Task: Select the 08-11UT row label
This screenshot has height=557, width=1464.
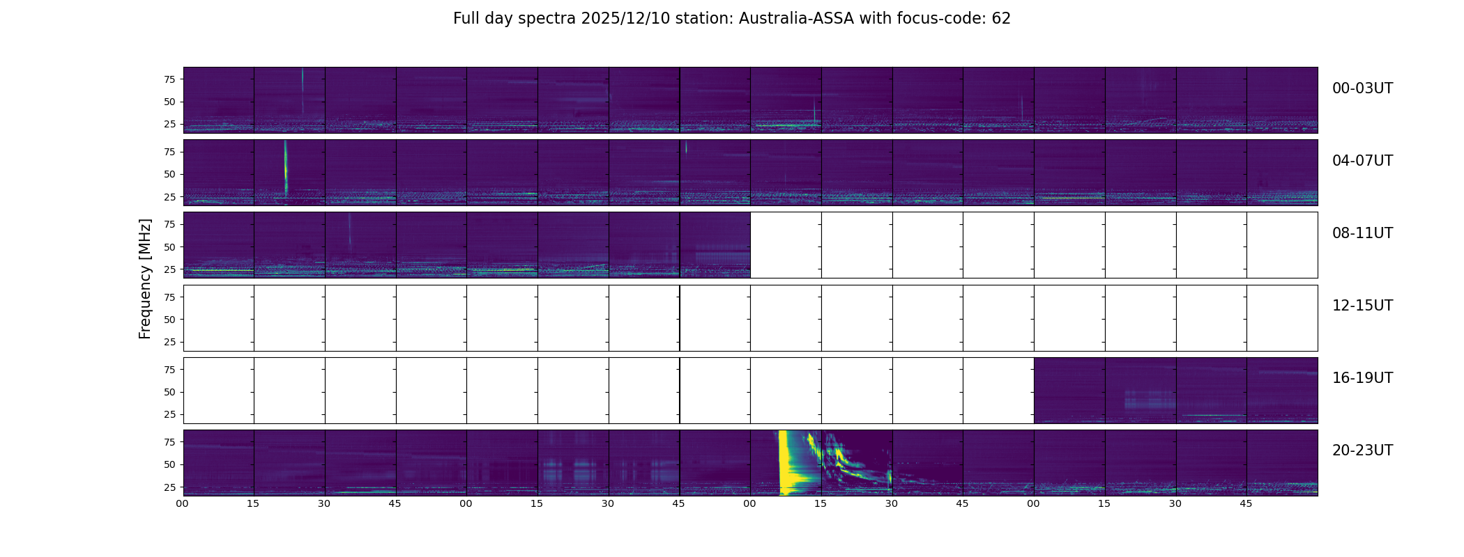Action: [x=1362, y=233]
